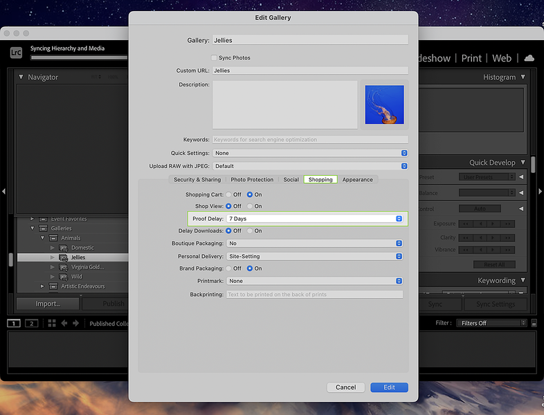Click the jellyfish gallery thumbnail
This screenshot has width=544, height=415.
pyautogui.click(x=384, y=105)
